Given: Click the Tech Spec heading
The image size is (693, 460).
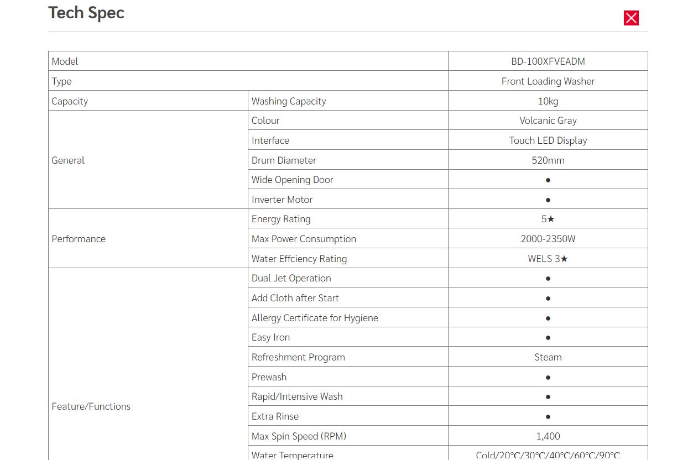Looking at the screenshot, I should 86,13.
